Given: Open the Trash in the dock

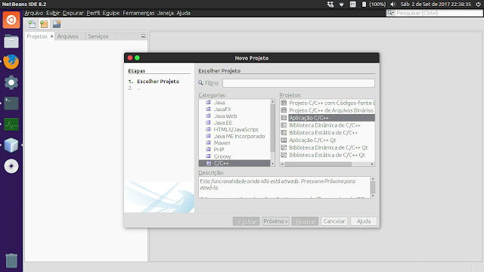Looking at the screenshot, I should (11, 260).
